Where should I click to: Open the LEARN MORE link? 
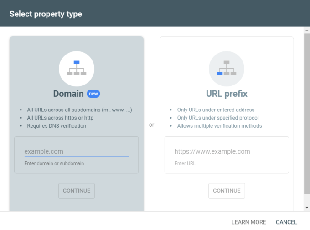point(248,222)
